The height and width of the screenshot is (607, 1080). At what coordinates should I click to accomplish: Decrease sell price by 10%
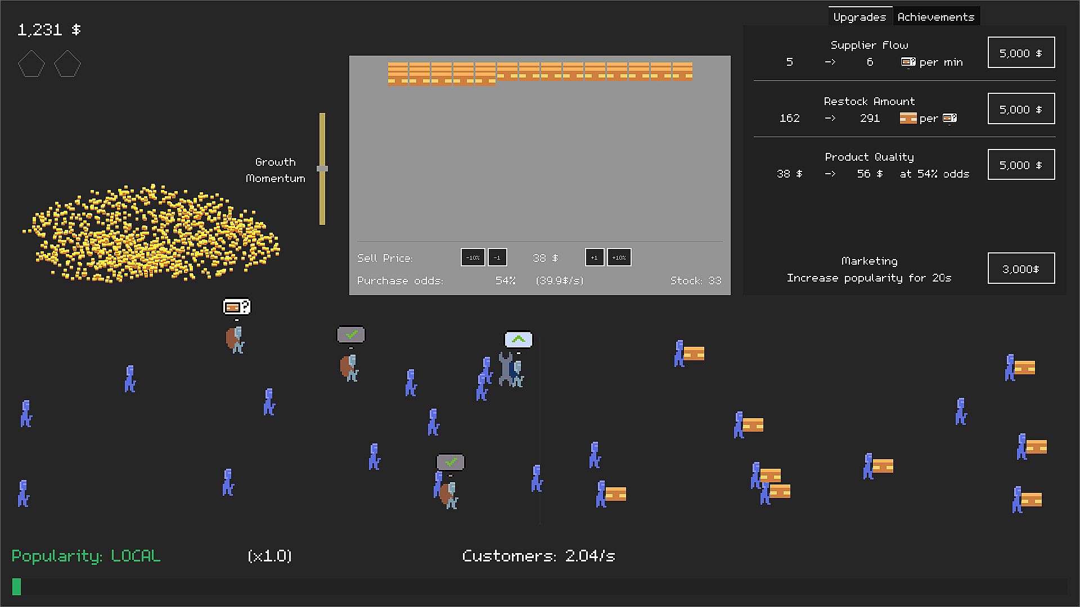tap(472, 257)
